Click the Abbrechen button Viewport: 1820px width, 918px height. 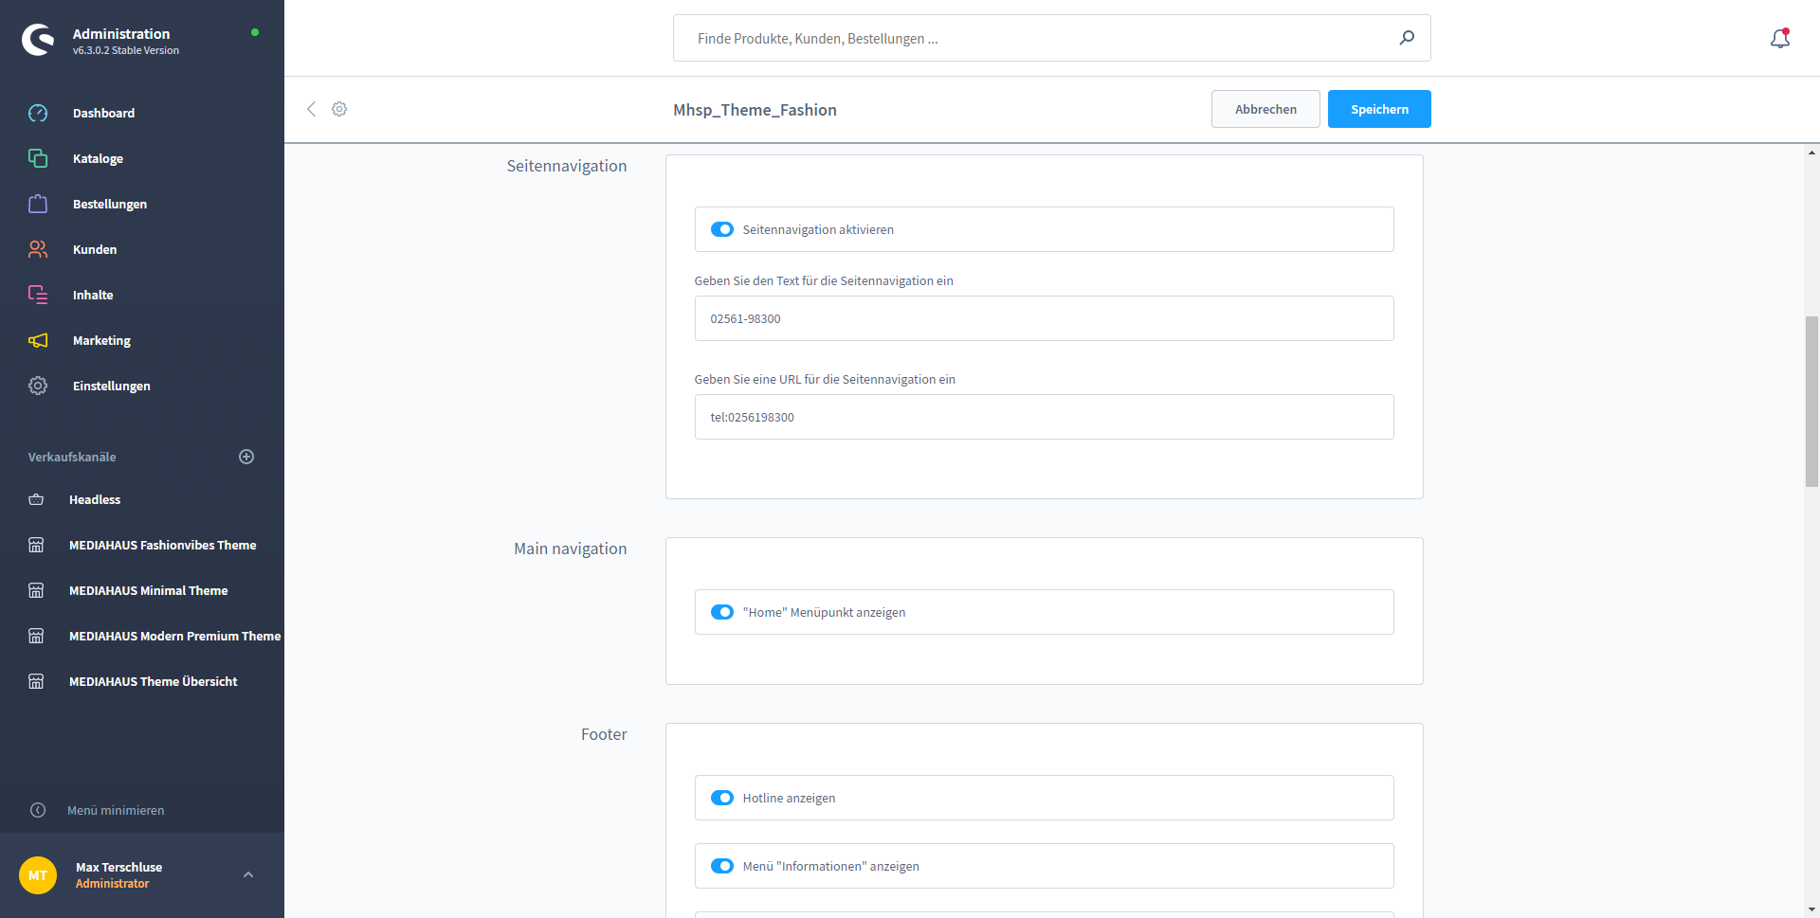(x=1265, y=109)
